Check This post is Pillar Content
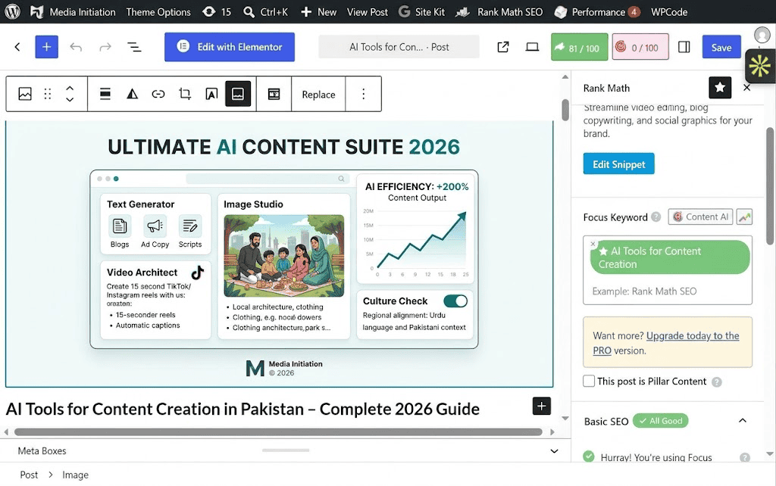 pyautogui.click(x=589, y=381)
